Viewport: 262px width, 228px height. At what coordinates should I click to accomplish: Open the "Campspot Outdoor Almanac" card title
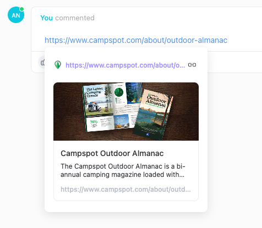click(112, 153)
